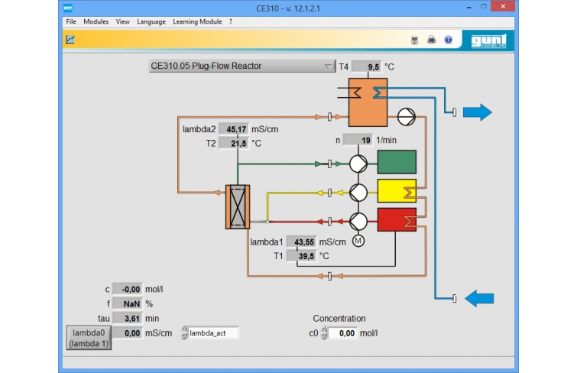Click the conversion f value NaN
This screenshot has width=577, height=373.
pos(128,303)
